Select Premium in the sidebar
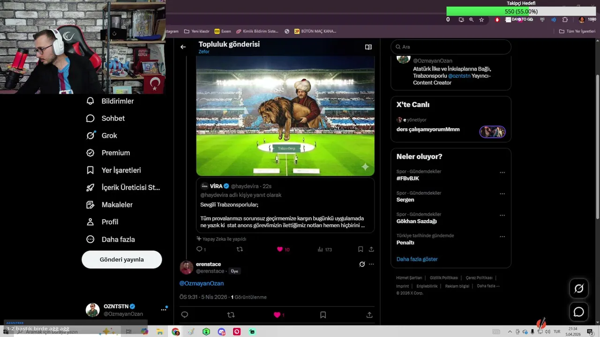 click(x=108, y=153)
